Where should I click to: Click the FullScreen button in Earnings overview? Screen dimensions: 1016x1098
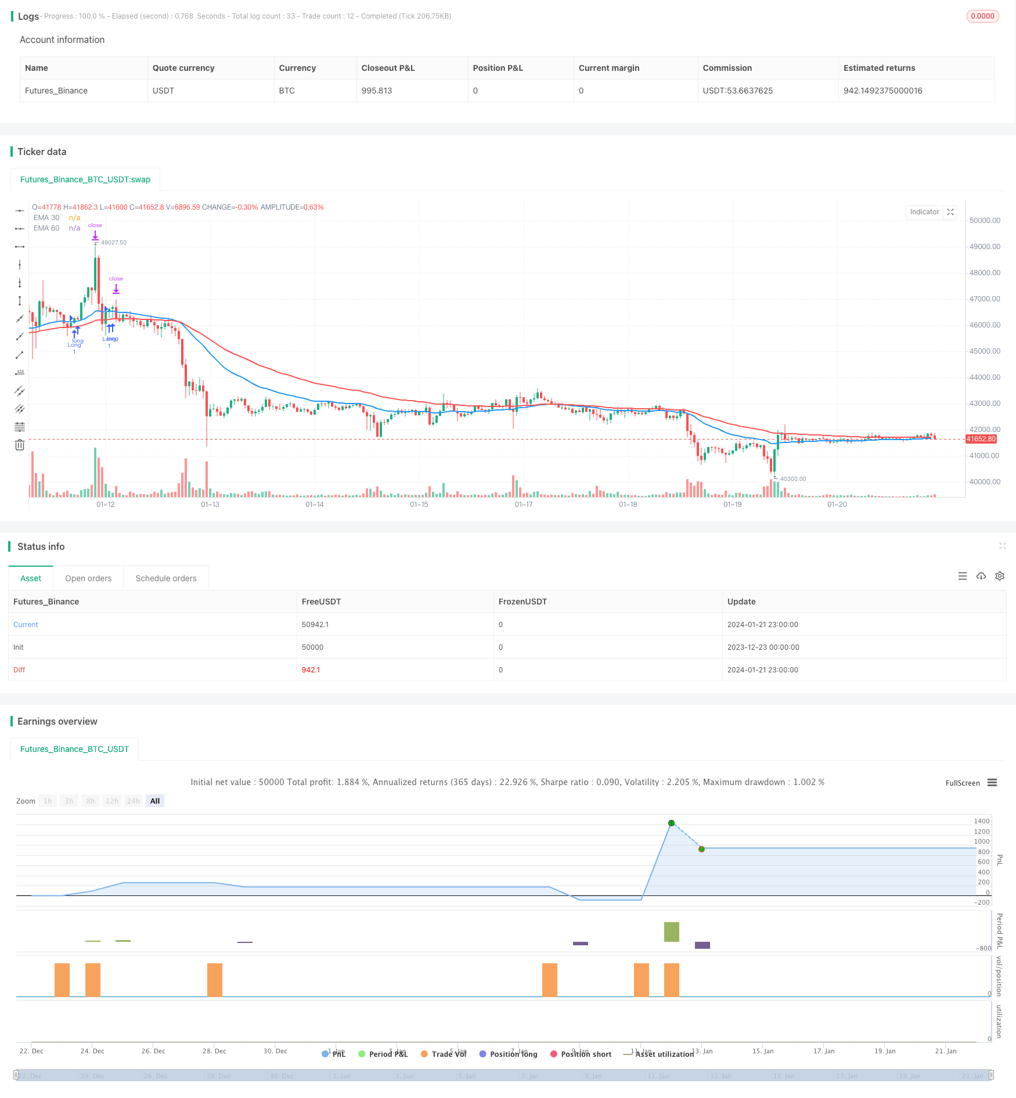(962, 783)
